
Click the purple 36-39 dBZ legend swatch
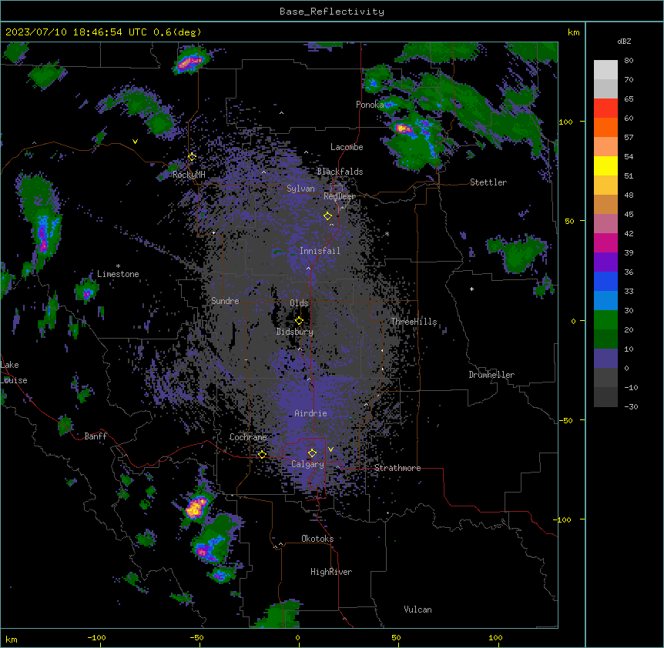pyautogui.click(x=605, y=262)
